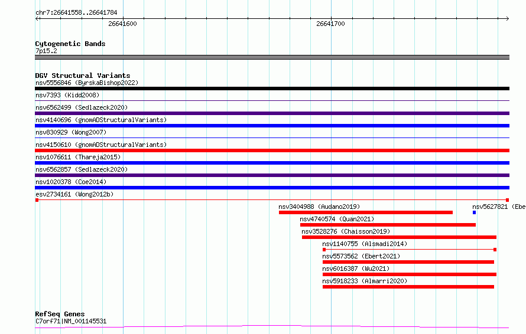The width and height of the screenshot is (526, 334).
Task: Click the right arrow of the ruler
Action: [x=507, y=19]
